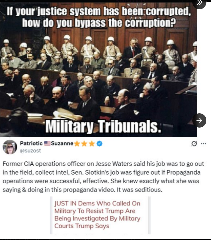
Task: Open Patriotic Suzanne's profile avatar
Action: [x=10, y=147]
